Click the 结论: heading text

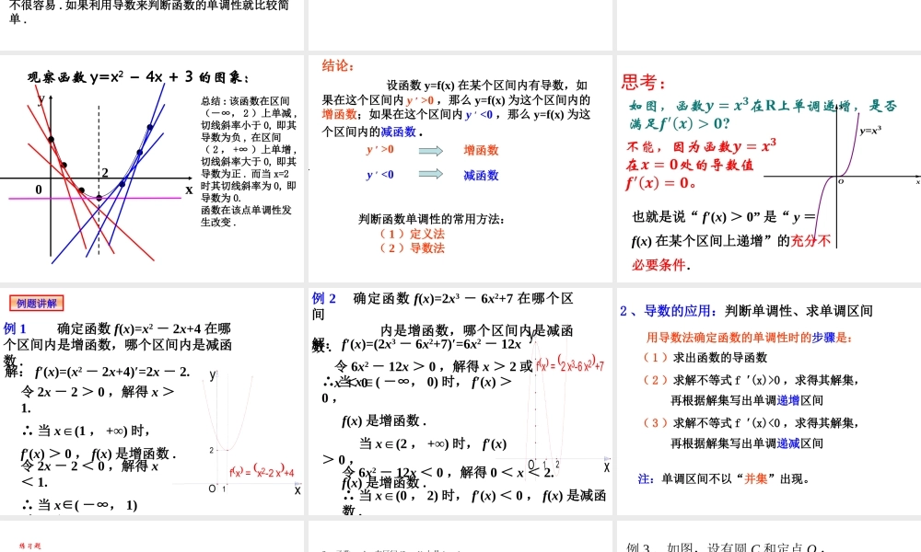338,65
